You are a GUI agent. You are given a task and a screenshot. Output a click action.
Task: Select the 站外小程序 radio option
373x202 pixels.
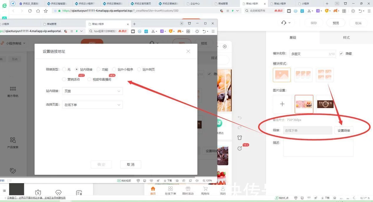click(x=114, y=69)
